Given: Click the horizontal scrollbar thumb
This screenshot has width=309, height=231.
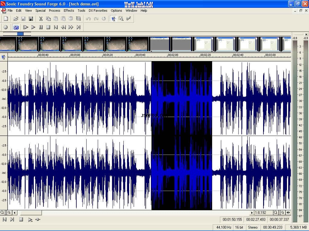Looking at the screenshot, I should click(30, 213).
